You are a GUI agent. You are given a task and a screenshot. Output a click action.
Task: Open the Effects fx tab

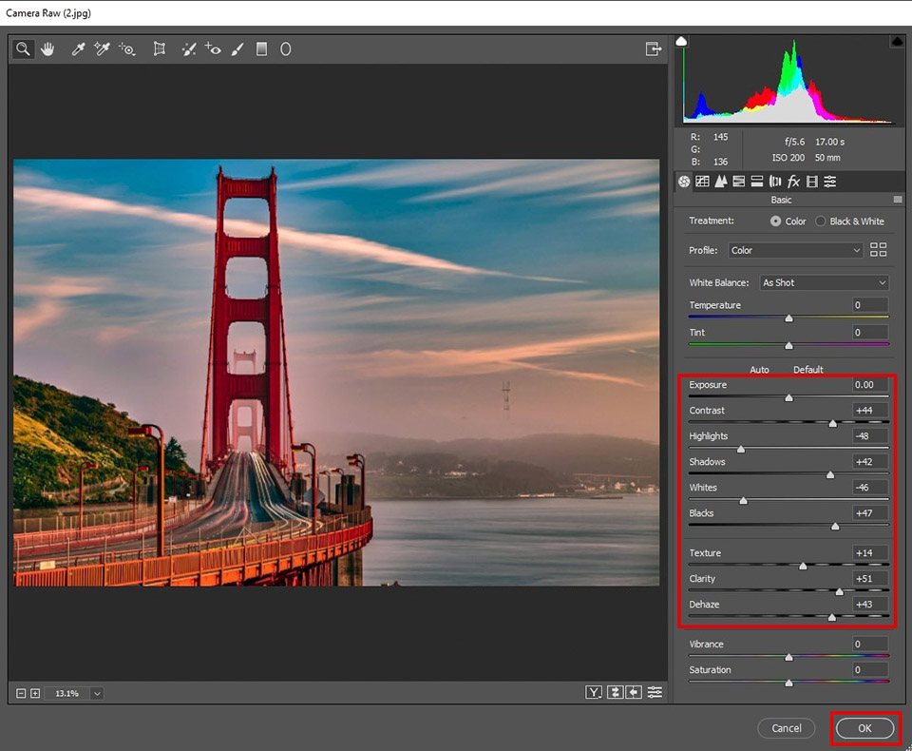(793, 182)
